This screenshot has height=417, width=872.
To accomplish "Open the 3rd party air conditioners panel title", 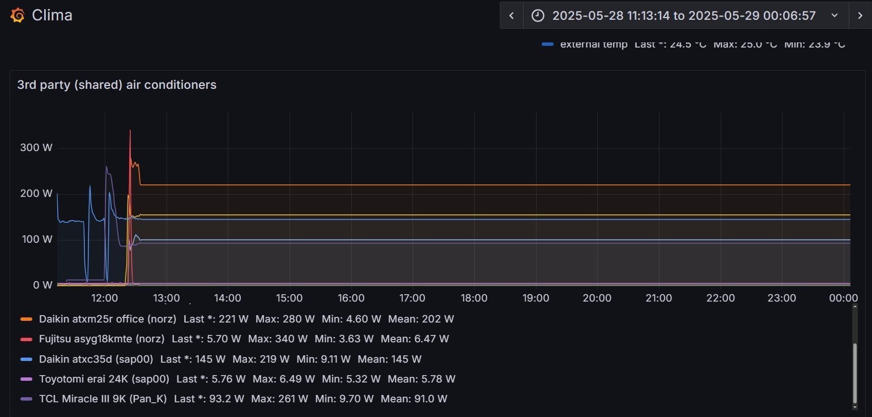I will pos(117,85).
